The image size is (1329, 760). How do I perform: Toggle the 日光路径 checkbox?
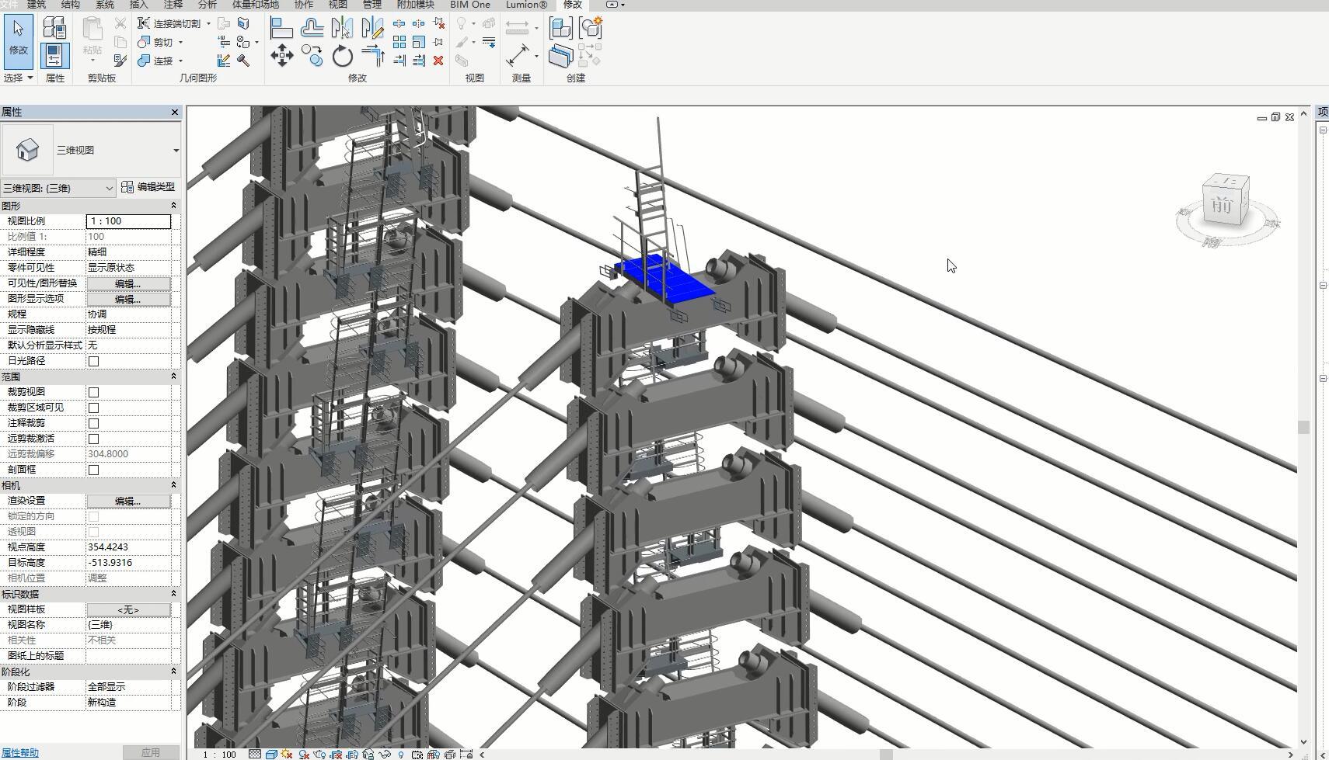(93, 361)
